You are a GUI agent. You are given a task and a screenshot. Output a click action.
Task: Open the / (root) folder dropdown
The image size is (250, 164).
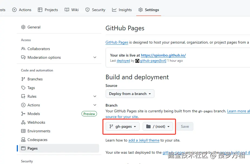(x=158, y=126)
